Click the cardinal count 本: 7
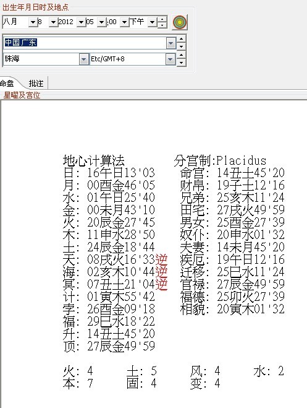Screen dimensions: 307x408 78,383
